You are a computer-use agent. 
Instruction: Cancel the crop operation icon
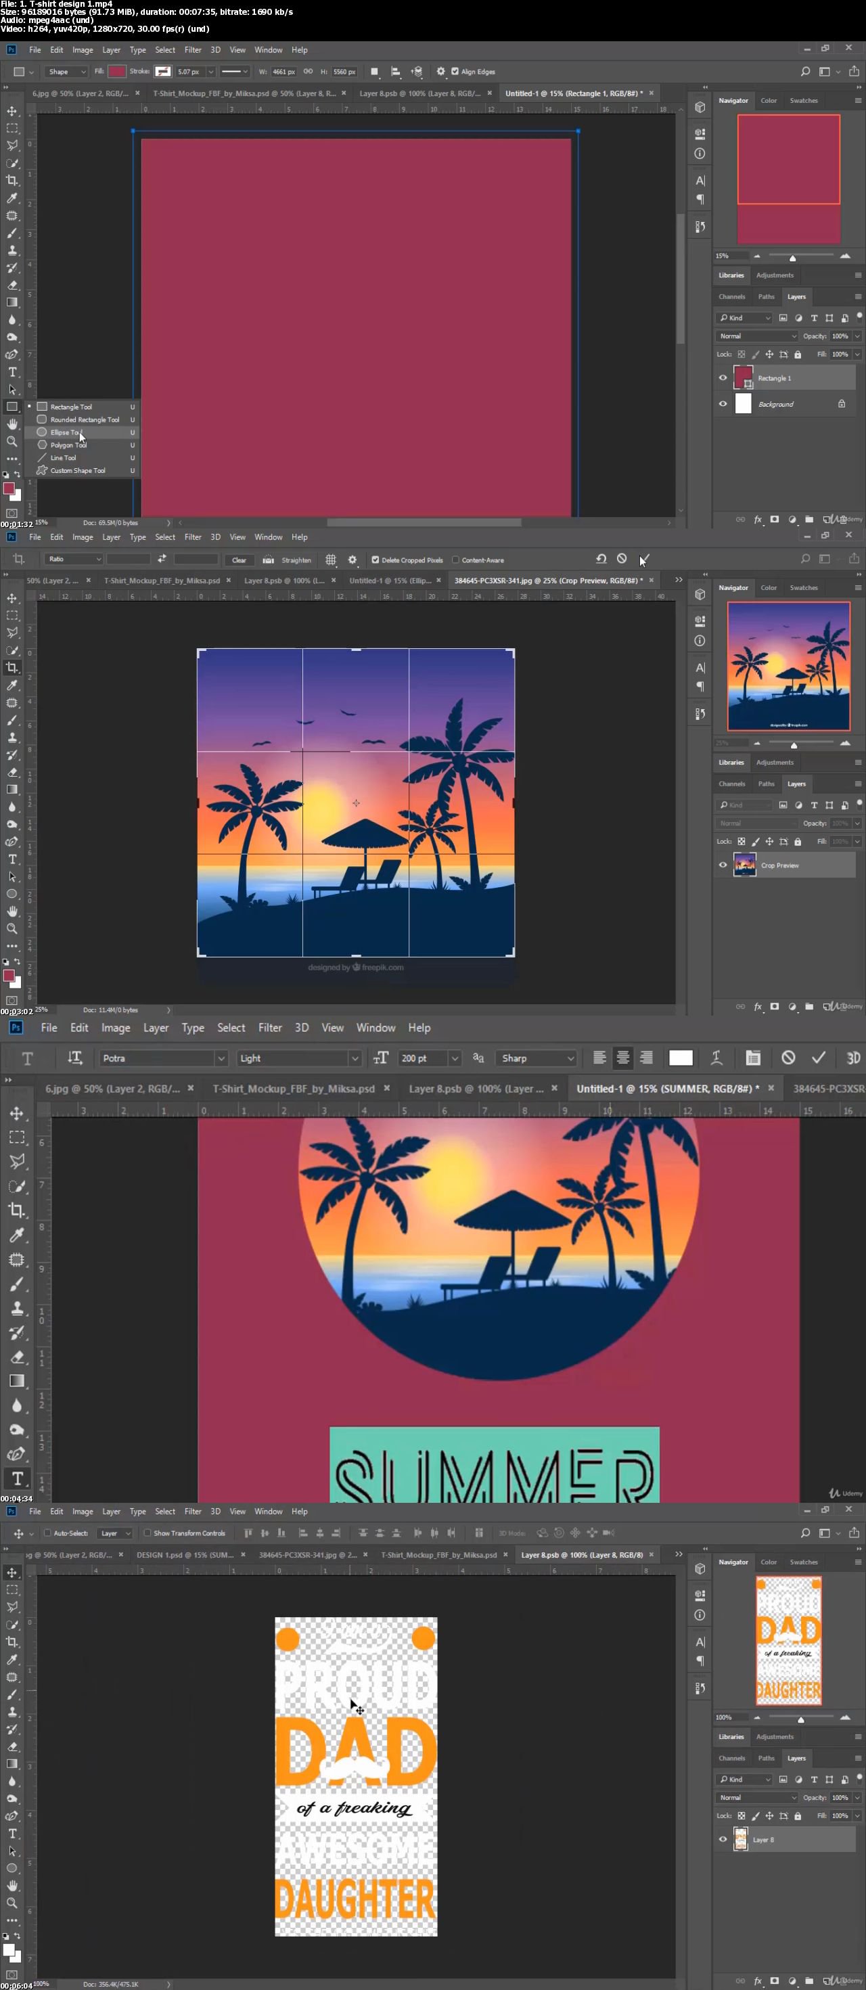coord(622,558)
